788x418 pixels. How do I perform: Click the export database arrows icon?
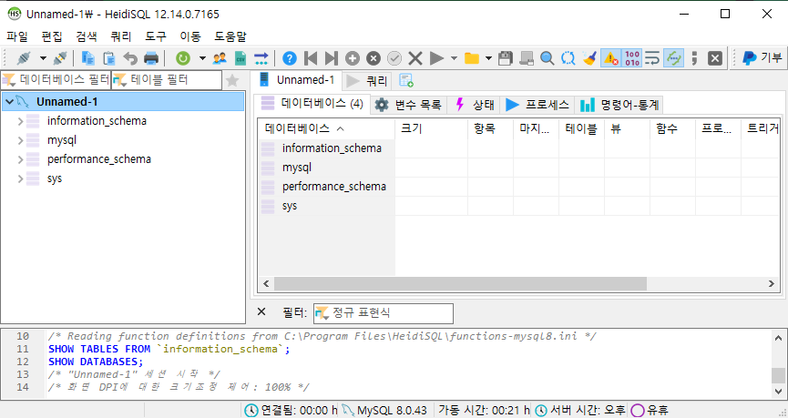(x=261, y=58)
